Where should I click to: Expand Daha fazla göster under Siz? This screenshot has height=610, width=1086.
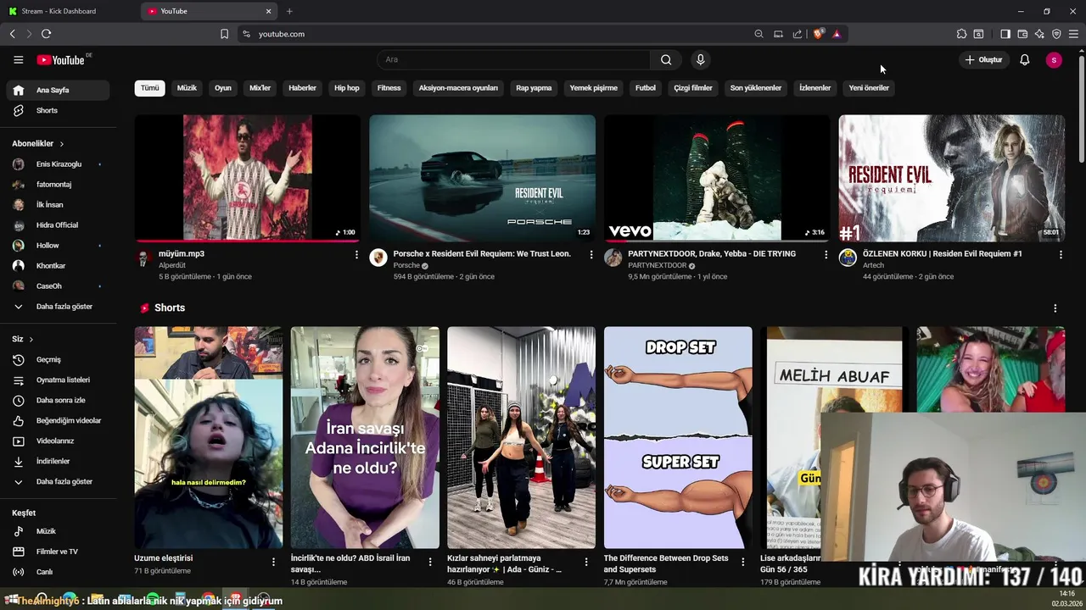[58, 481]
